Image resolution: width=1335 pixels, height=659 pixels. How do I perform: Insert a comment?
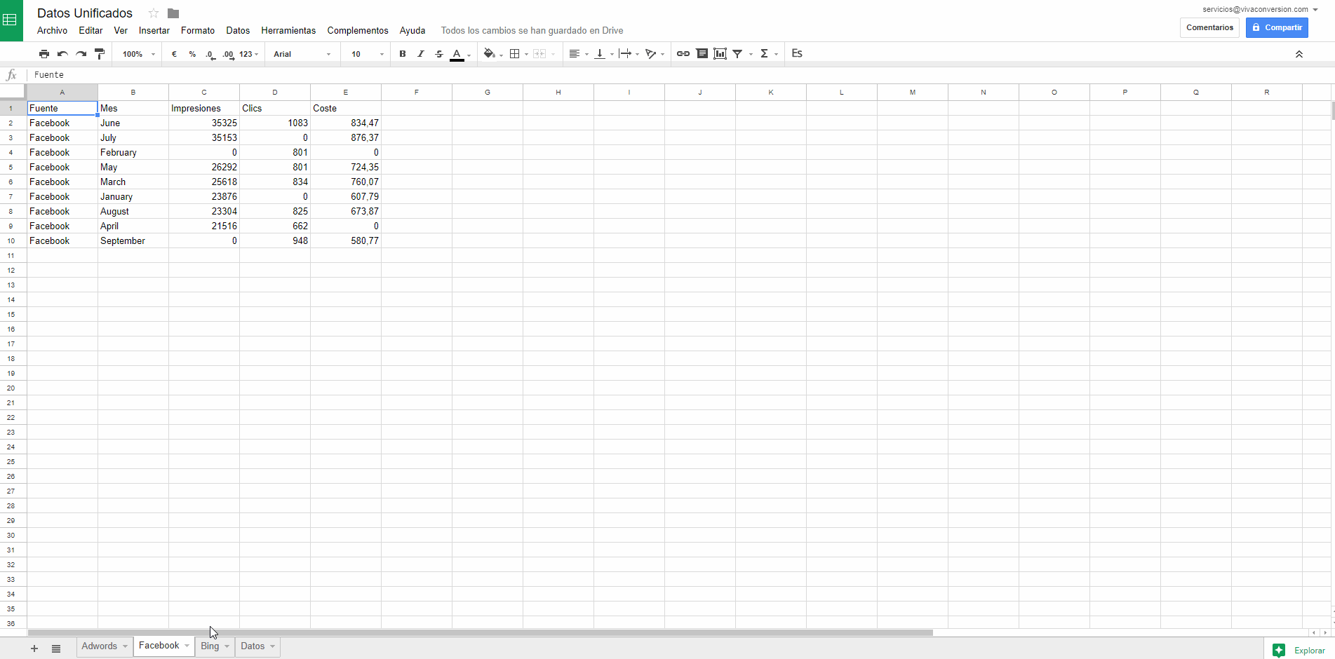tap(702, 54)
